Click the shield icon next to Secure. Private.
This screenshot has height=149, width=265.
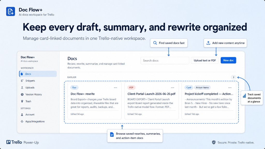(214, 143)
